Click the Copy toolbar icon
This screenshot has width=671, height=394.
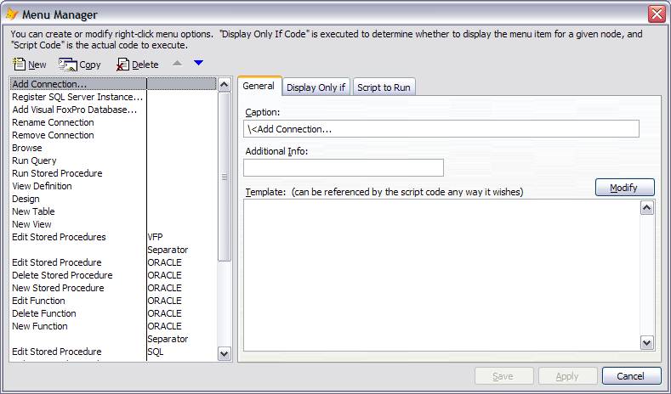[x=68, y=65]
